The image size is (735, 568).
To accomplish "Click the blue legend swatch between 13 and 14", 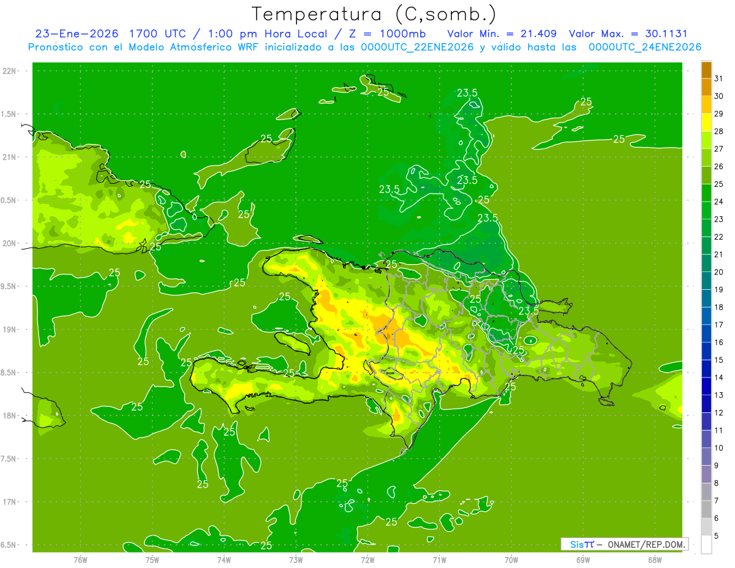I will [706, 387].
